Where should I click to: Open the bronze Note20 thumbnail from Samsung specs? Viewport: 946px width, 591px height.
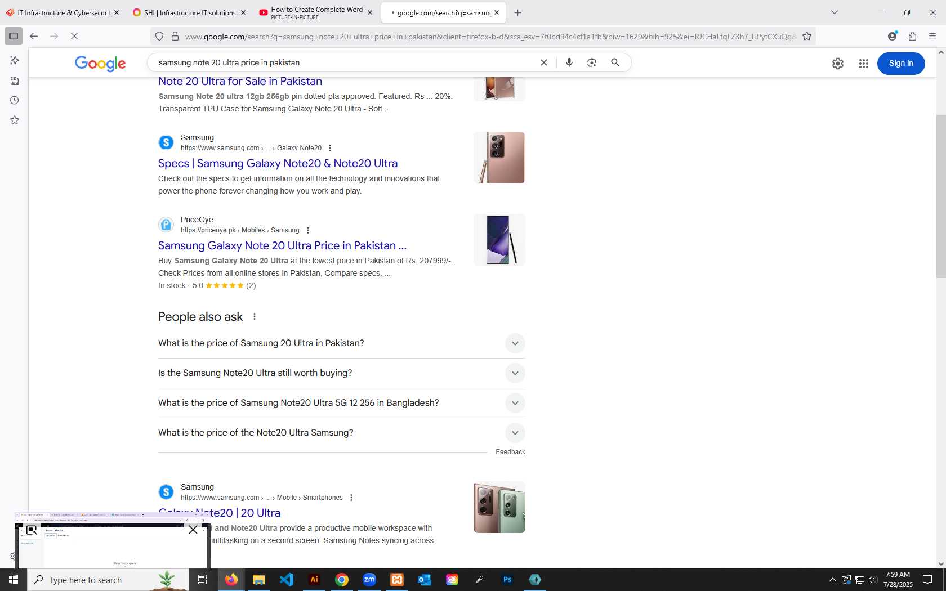499,158
